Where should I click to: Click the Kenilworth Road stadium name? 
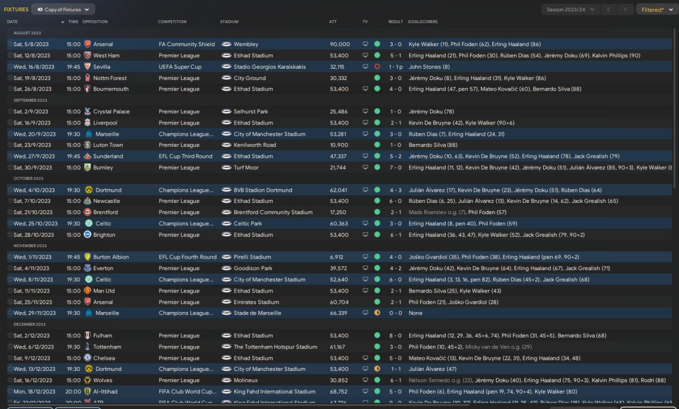tap(255, 145)
